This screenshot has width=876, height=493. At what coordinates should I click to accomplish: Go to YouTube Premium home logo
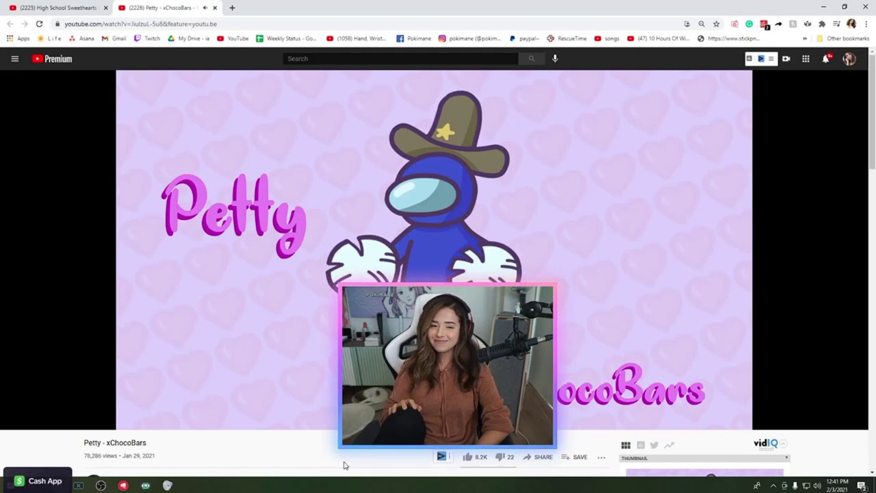pyautogui.click(x=52, y=59)
